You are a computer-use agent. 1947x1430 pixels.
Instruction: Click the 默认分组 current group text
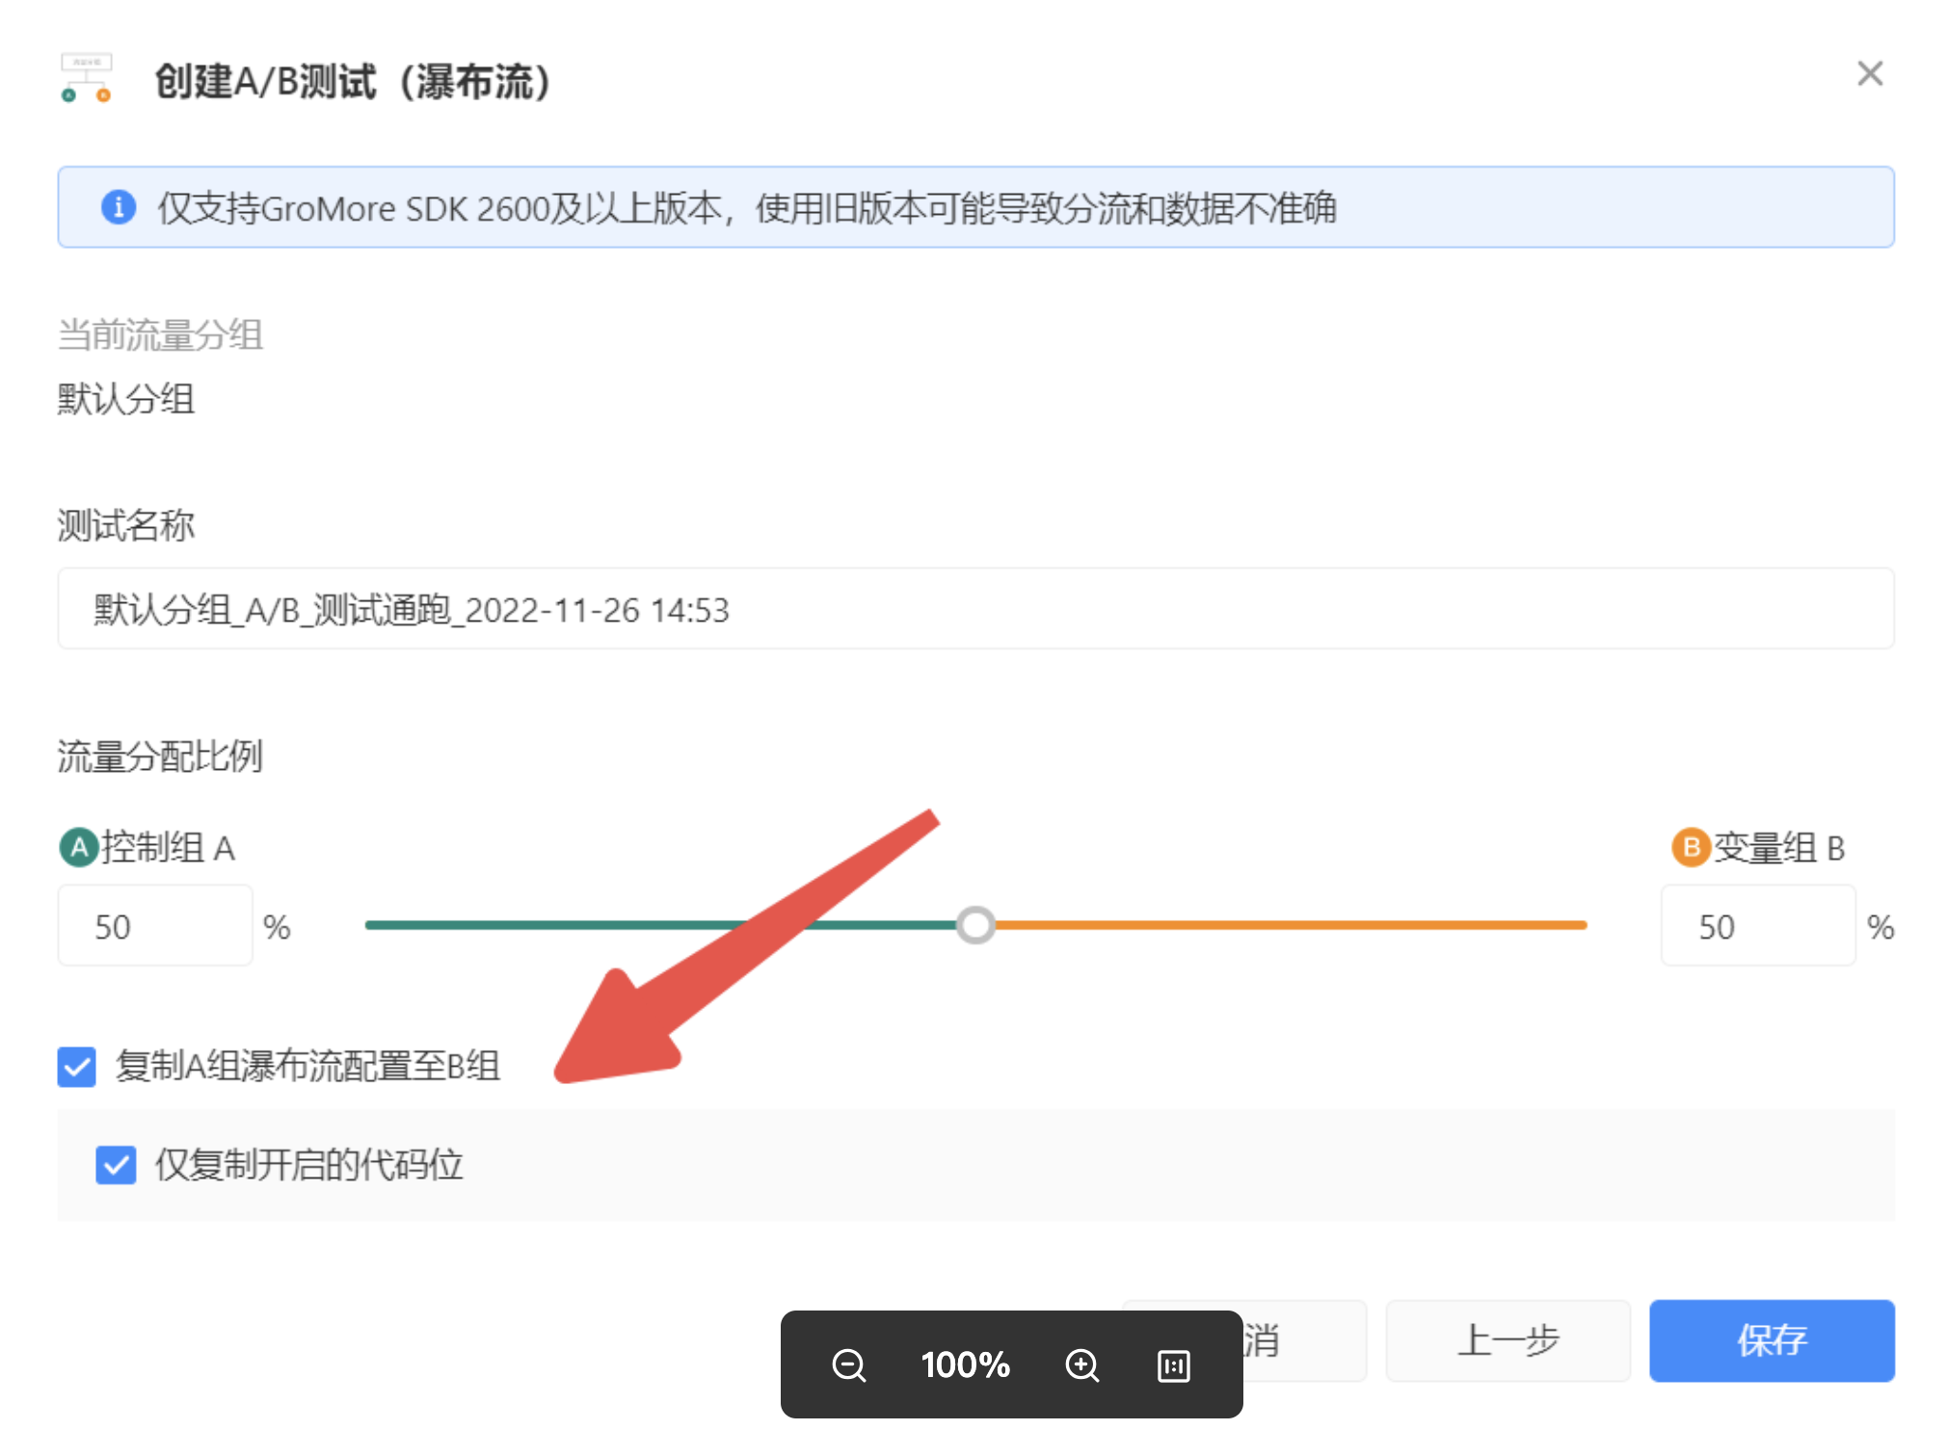point(126,398)
